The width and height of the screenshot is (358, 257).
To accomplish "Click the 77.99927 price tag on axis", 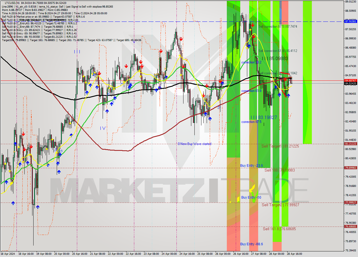I will pyautogui.click(x=351, y=202).
